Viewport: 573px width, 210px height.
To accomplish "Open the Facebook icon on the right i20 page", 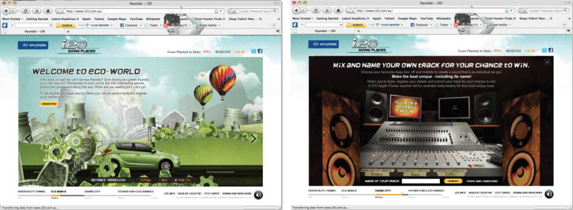I will (551, 51).
